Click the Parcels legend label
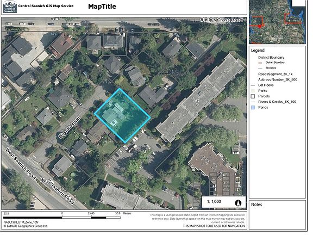This screenshot has width=313, height=235. point(264,96)
